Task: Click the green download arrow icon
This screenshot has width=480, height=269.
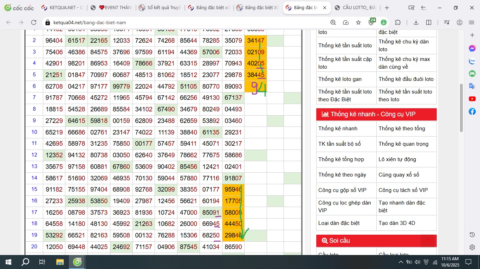Action: pyautogui.click(x=384, y=22)
